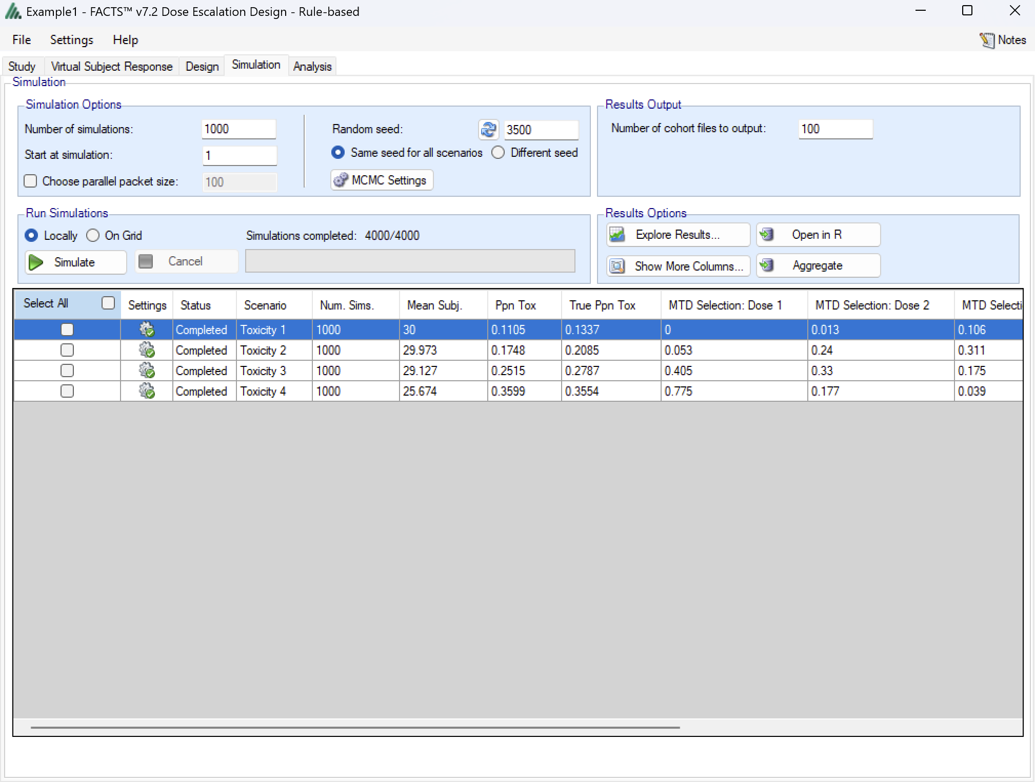Screen dimensions: 1035x782
Task: Check the Select All checkbox
Action: pos(108,303)
